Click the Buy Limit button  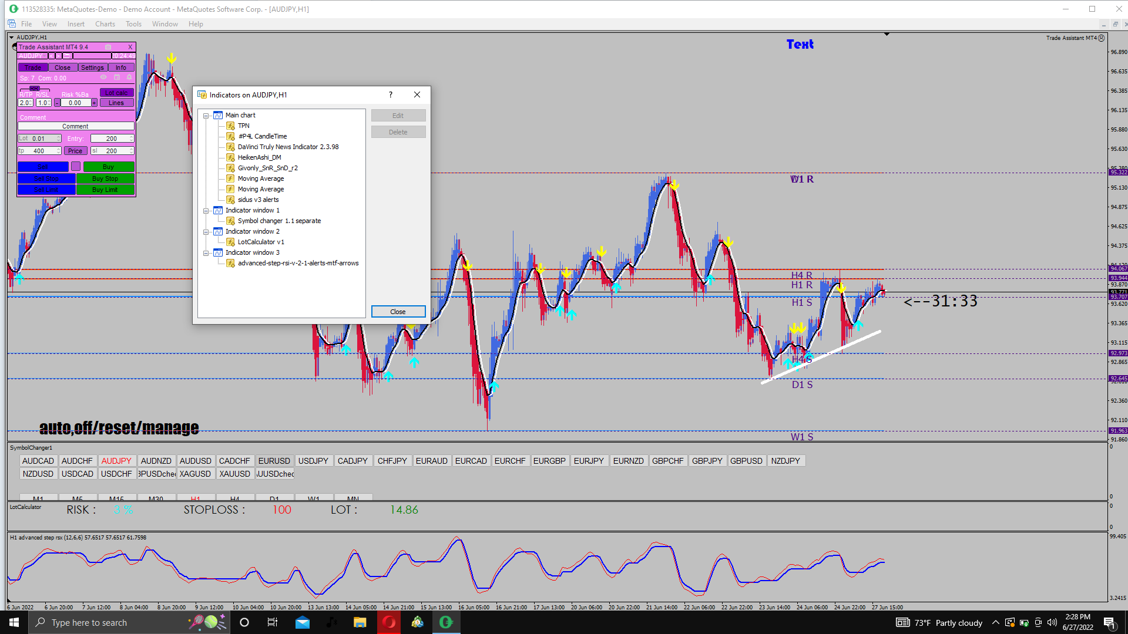(x=105, y=190)
